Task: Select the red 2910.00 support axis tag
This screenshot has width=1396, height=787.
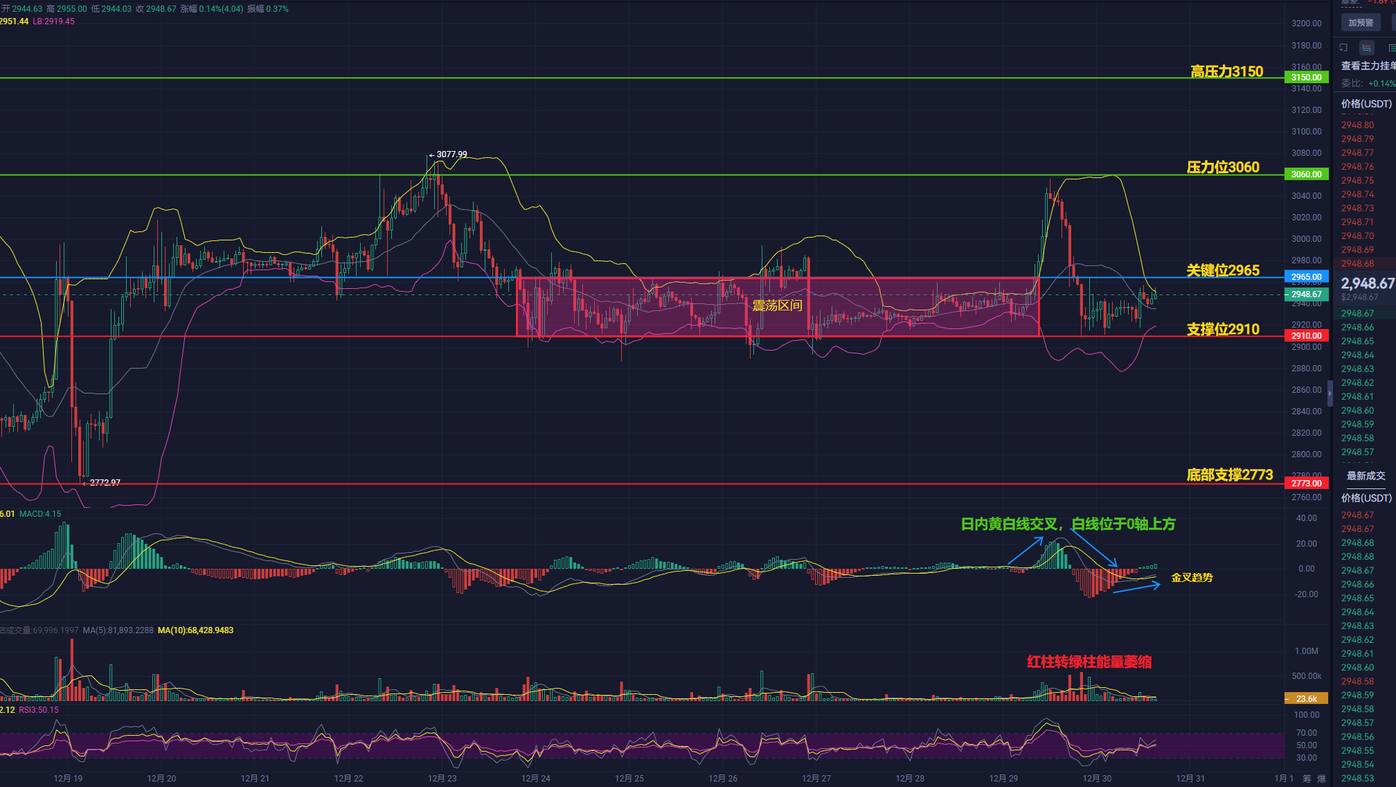Action: coord(1306,336)
